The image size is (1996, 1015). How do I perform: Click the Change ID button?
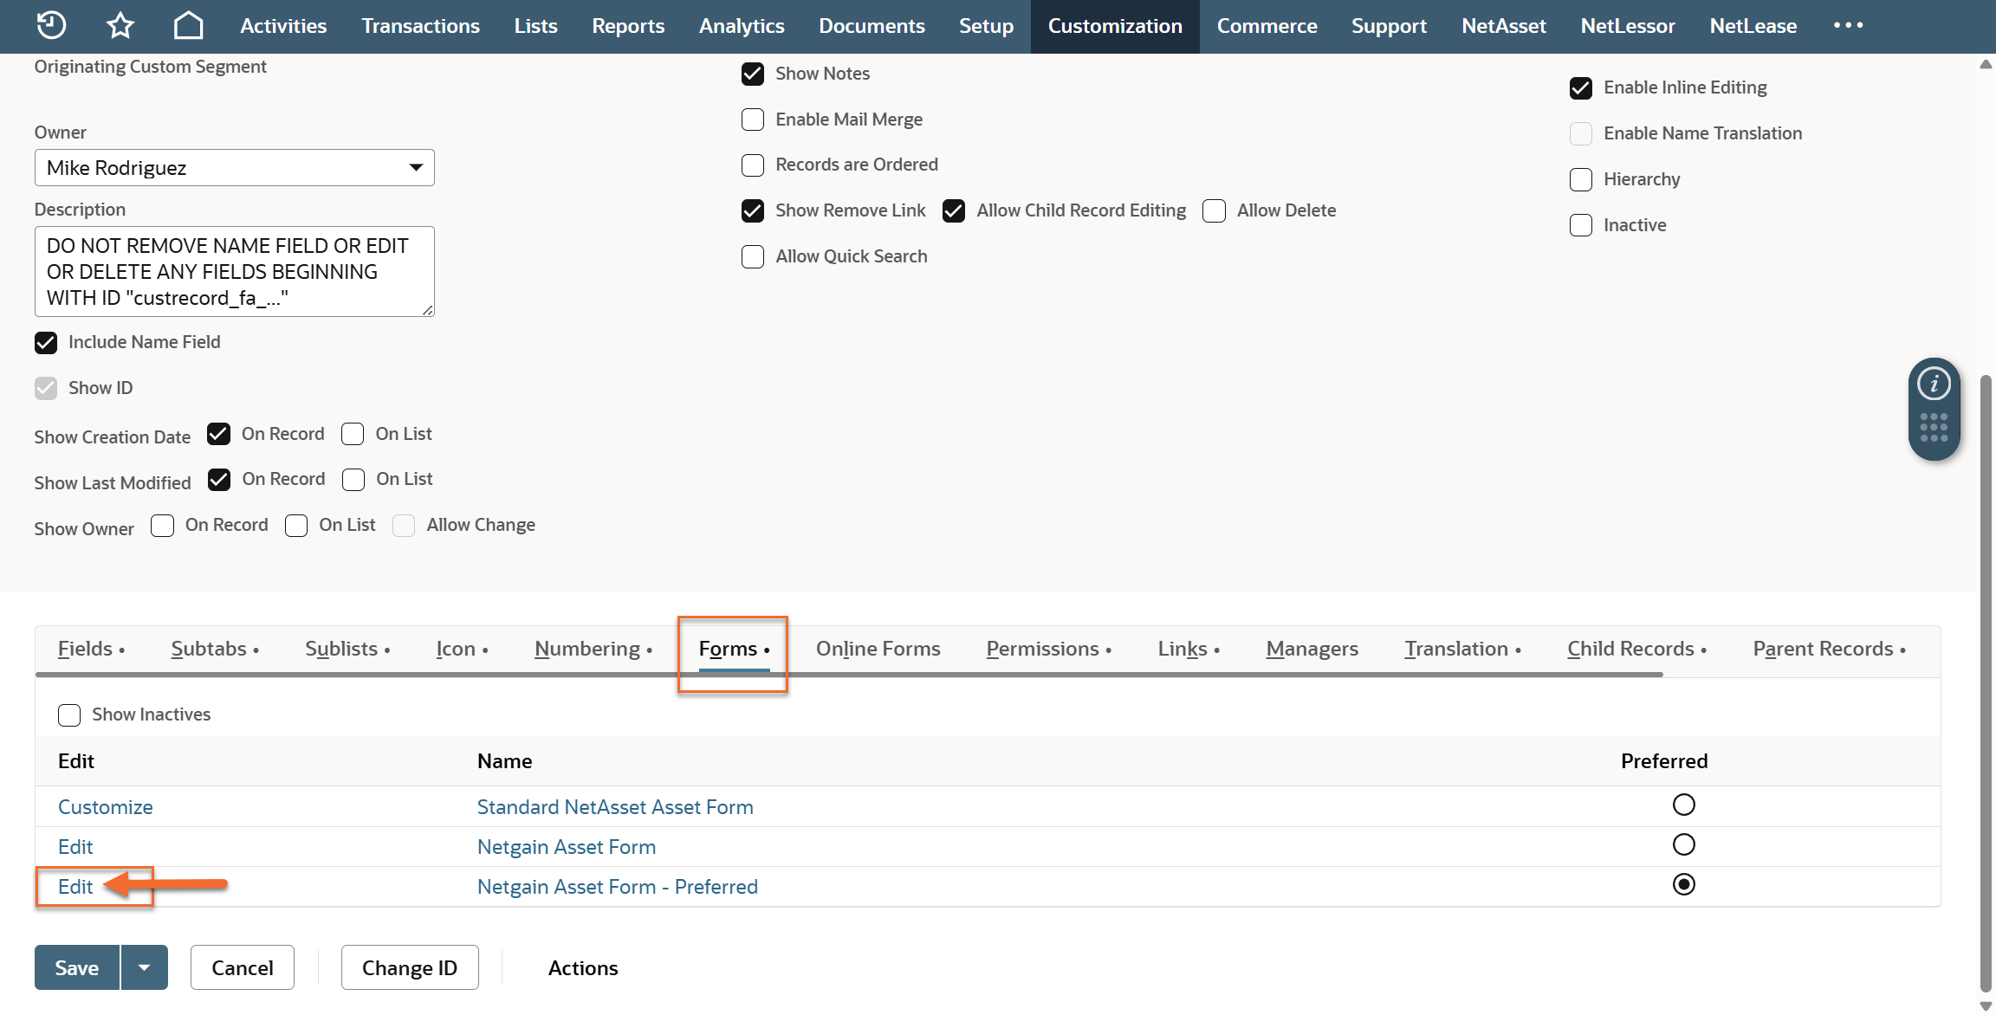pyautogui.click(x=410, y=967)
